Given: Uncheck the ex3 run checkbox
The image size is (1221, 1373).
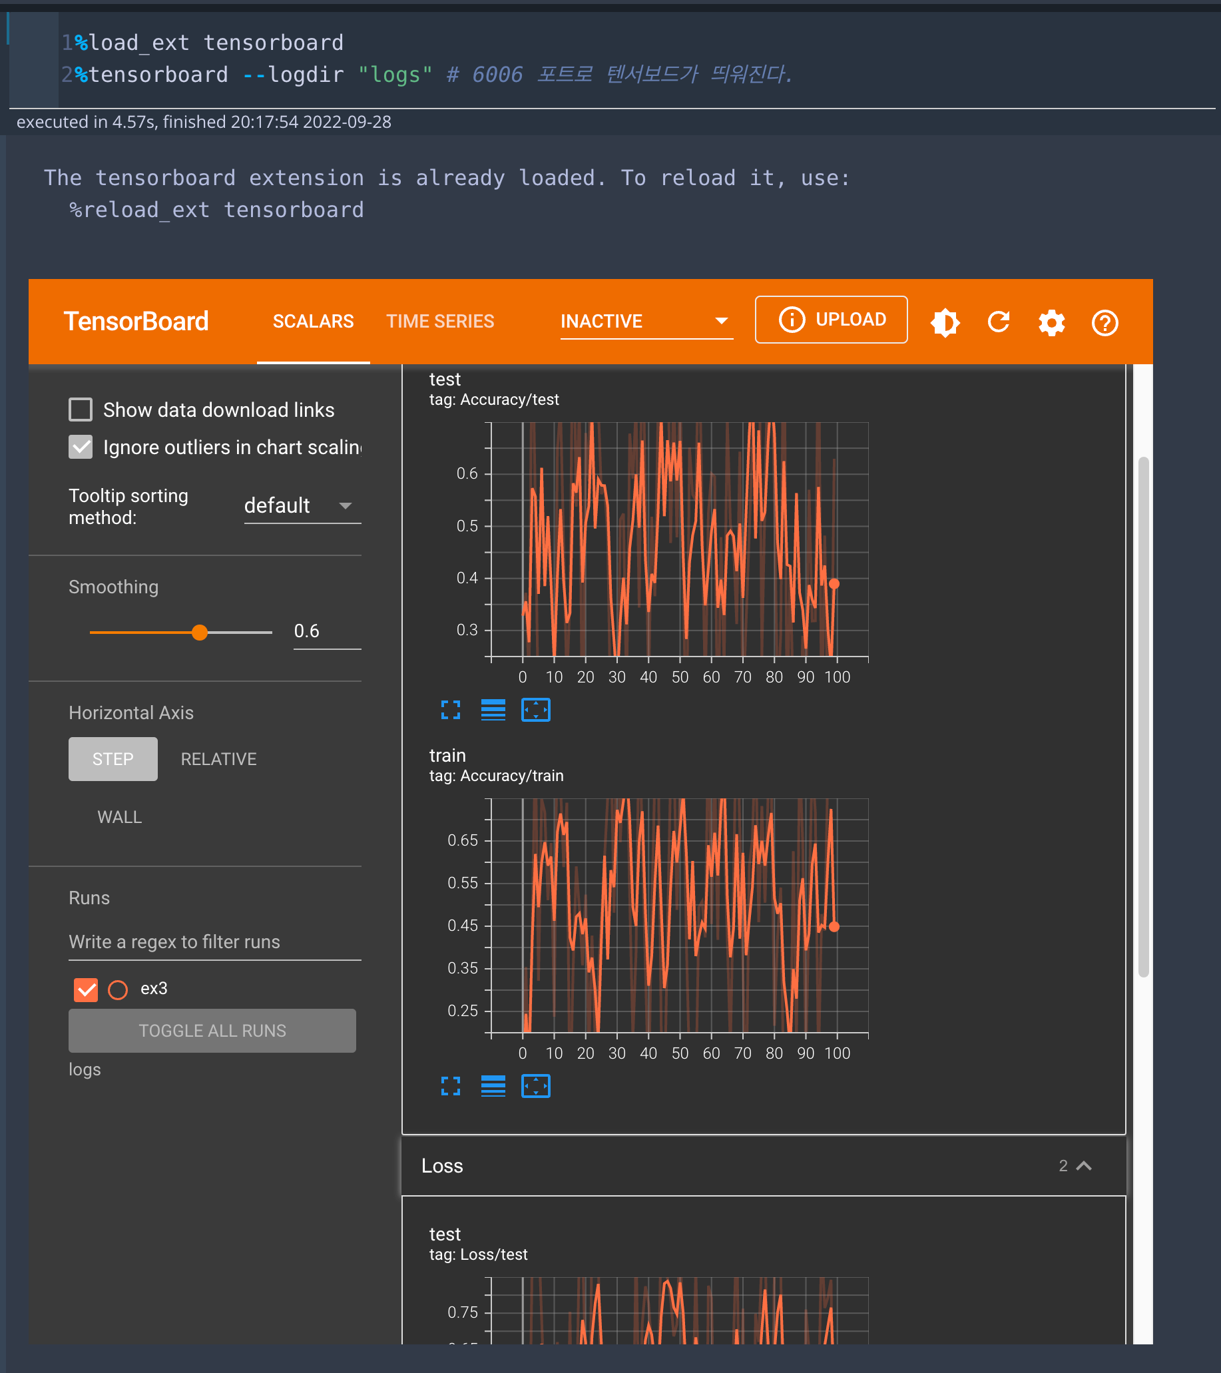Looking at the screenshot, I should [x=85, y=989].
